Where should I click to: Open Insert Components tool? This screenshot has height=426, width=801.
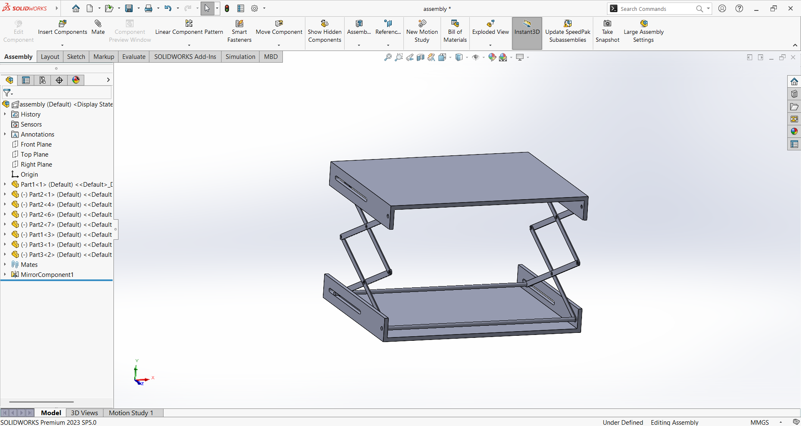point(63,24)
